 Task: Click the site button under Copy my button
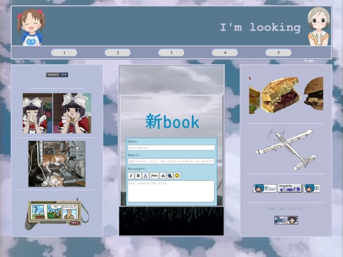tap(286, 220)
